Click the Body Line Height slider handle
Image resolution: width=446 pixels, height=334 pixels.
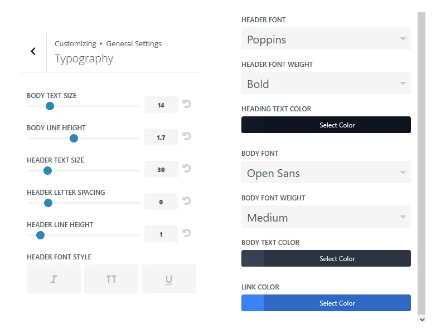coord(74,139)
